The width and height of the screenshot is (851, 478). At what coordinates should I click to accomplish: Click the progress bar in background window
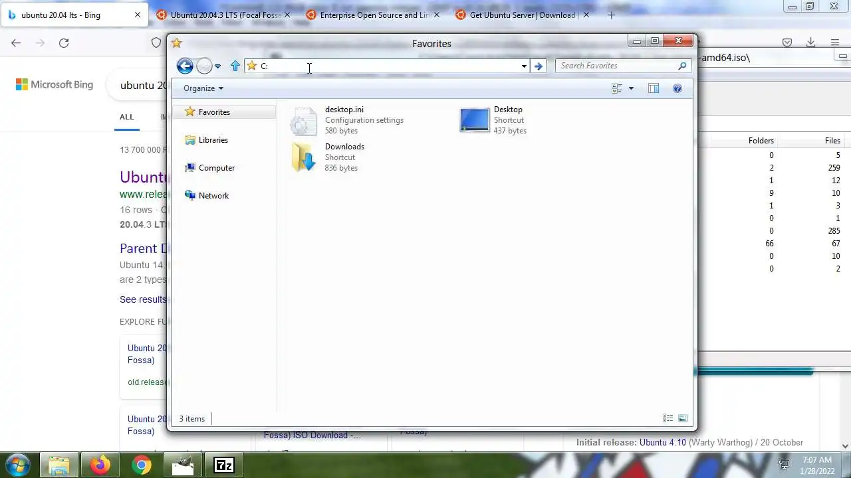(x=755, y=372)
